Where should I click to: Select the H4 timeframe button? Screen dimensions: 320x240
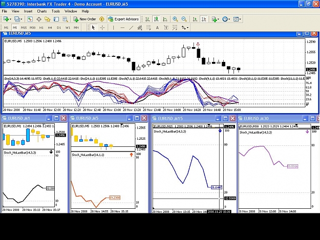click(50, 28)
